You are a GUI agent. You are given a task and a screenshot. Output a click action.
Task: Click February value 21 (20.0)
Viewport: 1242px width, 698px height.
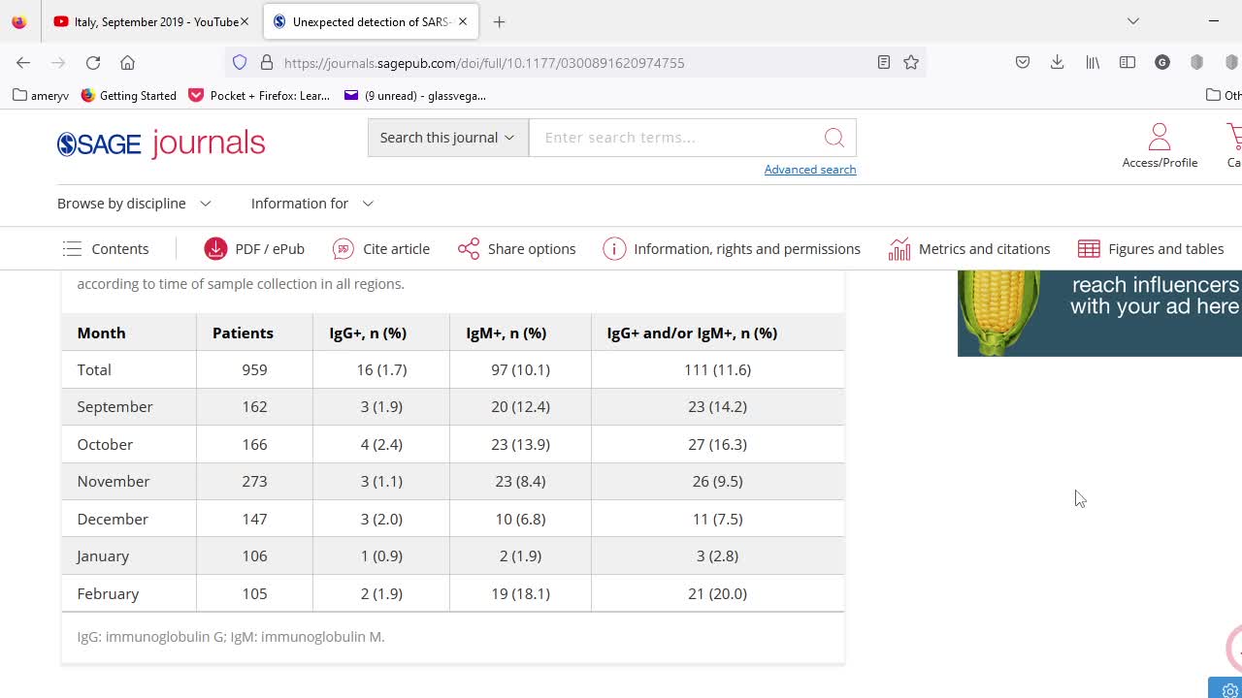point(717,593)
